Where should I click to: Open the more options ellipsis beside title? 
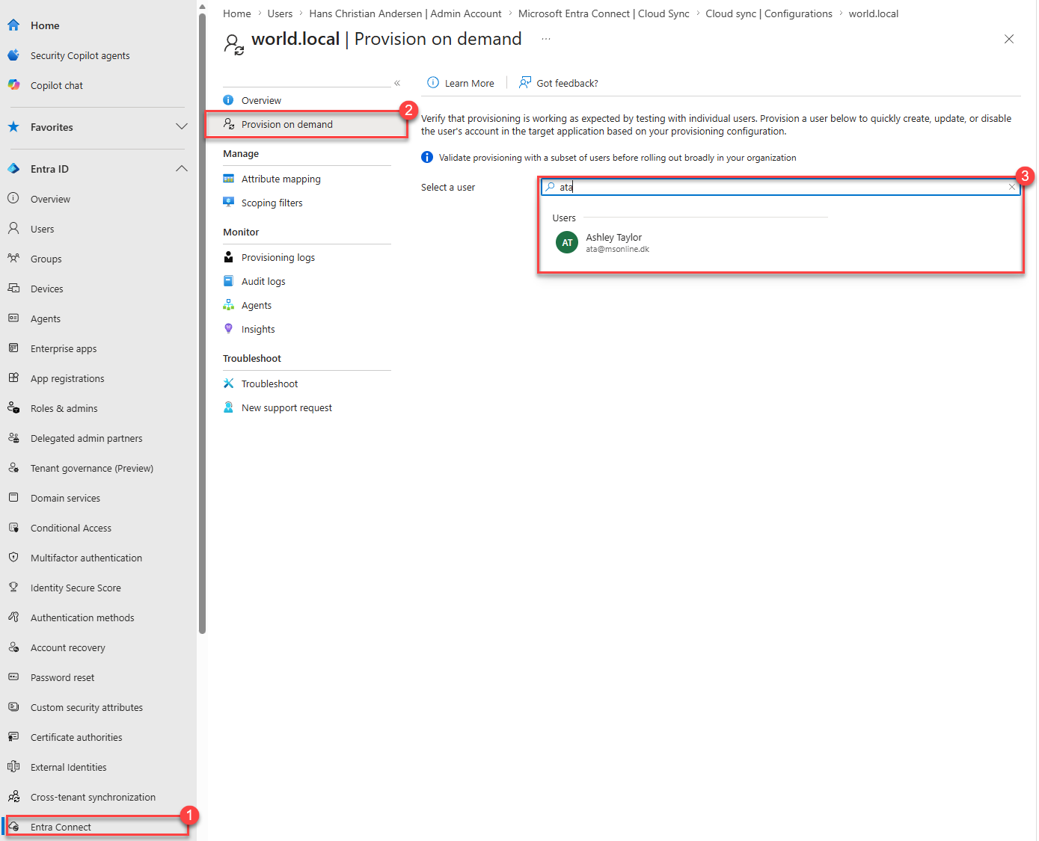pos(546,39)
